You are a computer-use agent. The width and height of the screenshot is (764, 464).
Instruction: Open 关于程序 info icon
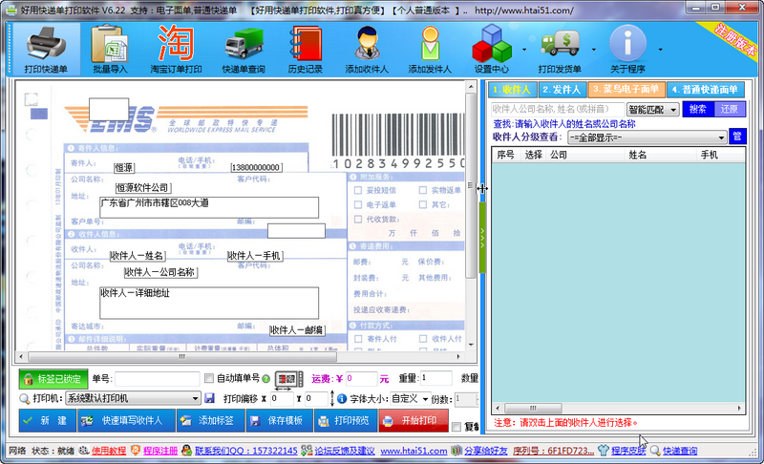tap(627, 50)
